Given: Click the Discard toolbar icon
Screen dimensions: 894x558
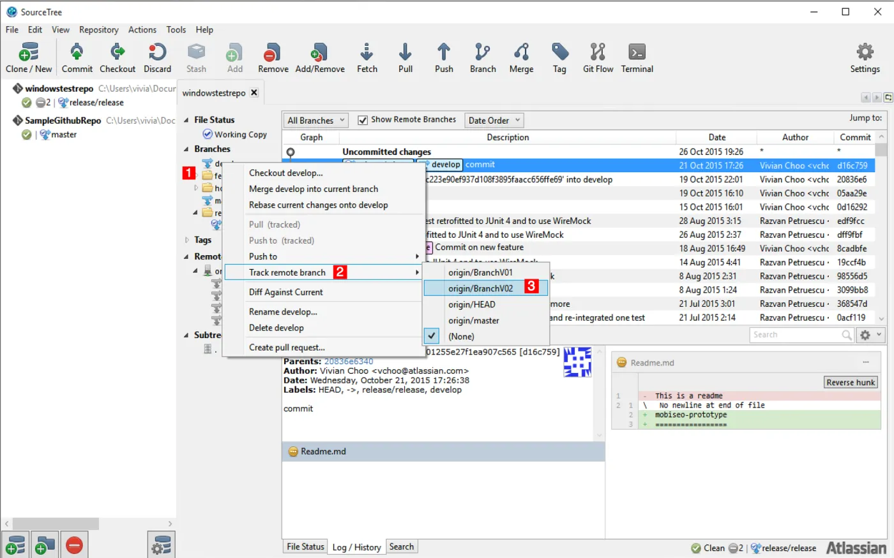Looking at the screenshot, I should 157,58.
